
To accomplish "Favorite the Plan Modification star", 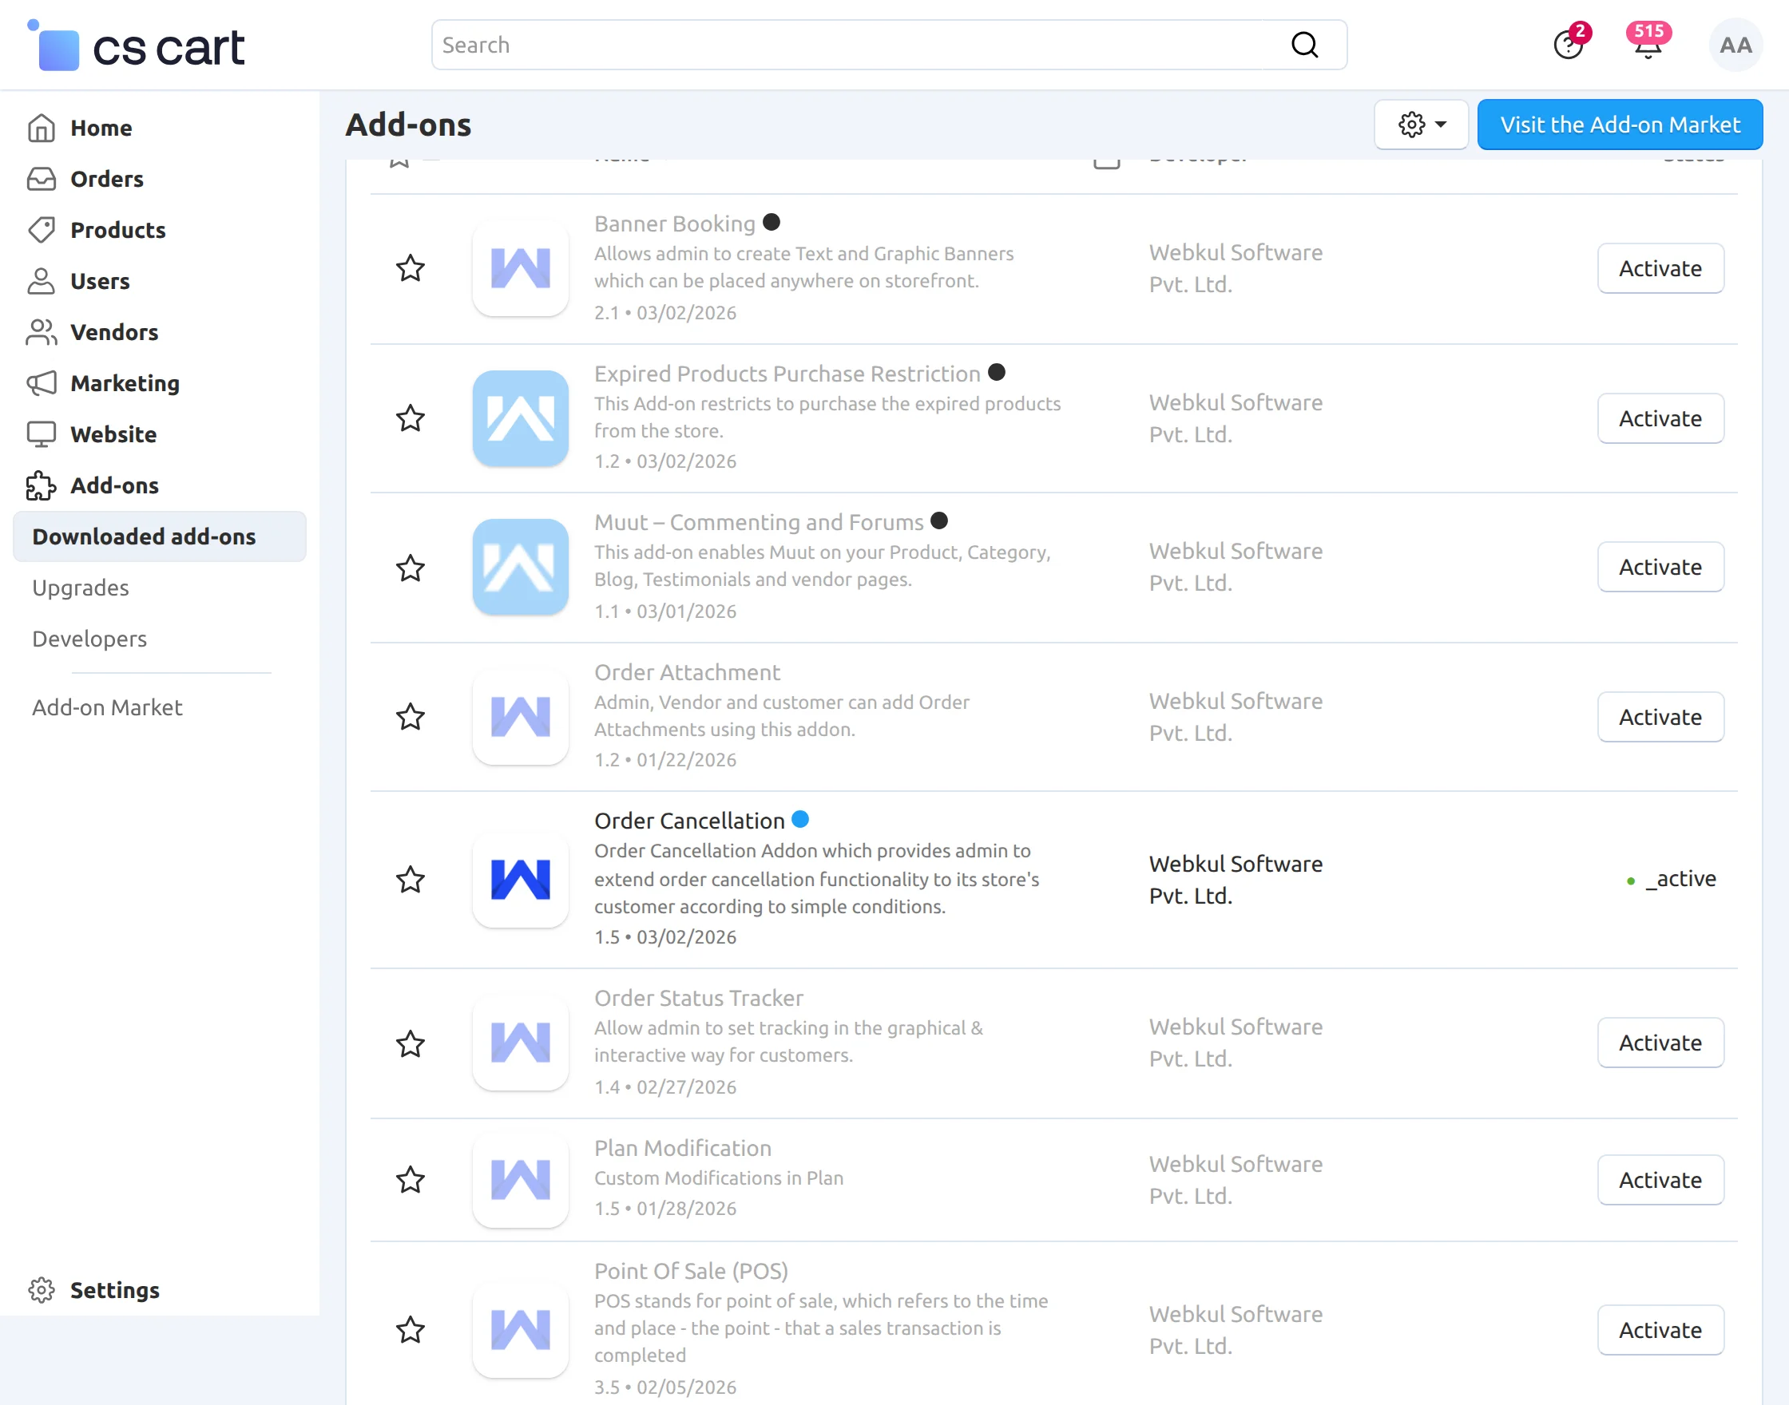I will click(x=411, y=1180).
